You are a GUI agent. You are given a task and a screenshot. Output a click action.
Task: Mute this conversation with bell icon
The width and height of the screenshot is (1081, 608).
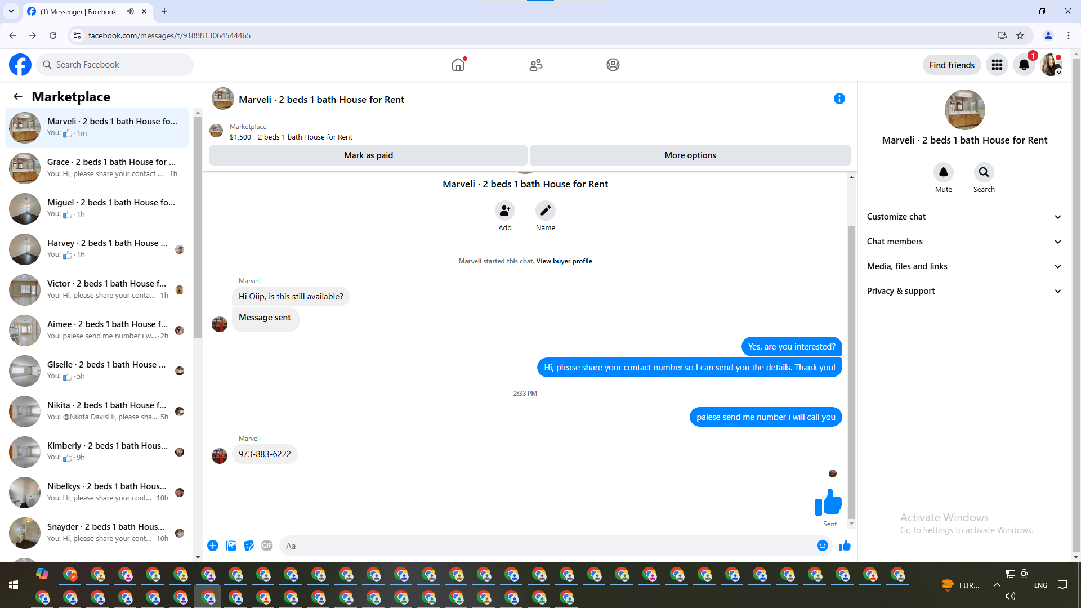pos(943,172)
